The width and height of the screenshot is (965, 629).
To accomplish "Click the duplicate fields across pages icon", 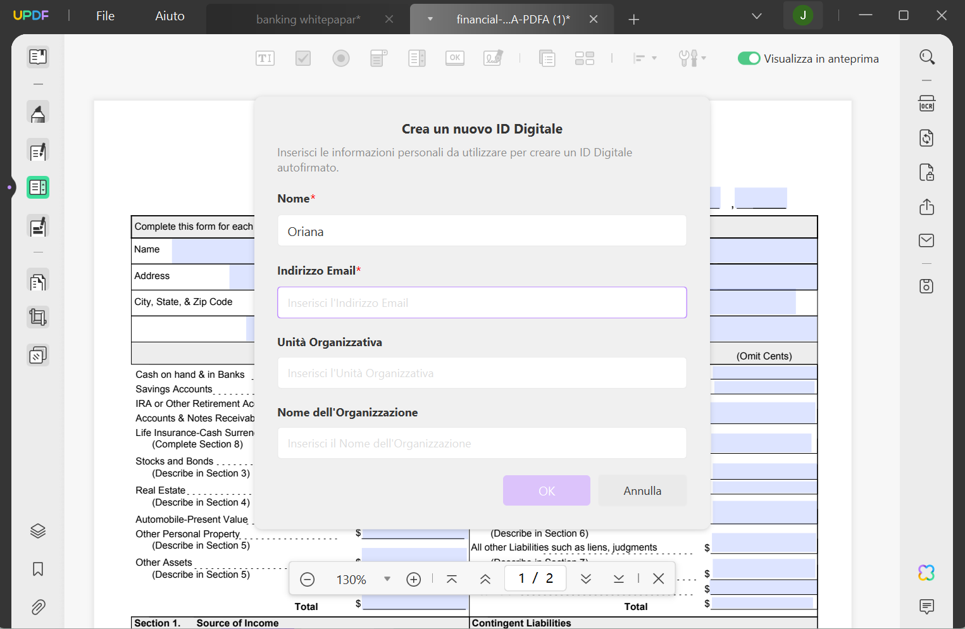I will (547, 58).
